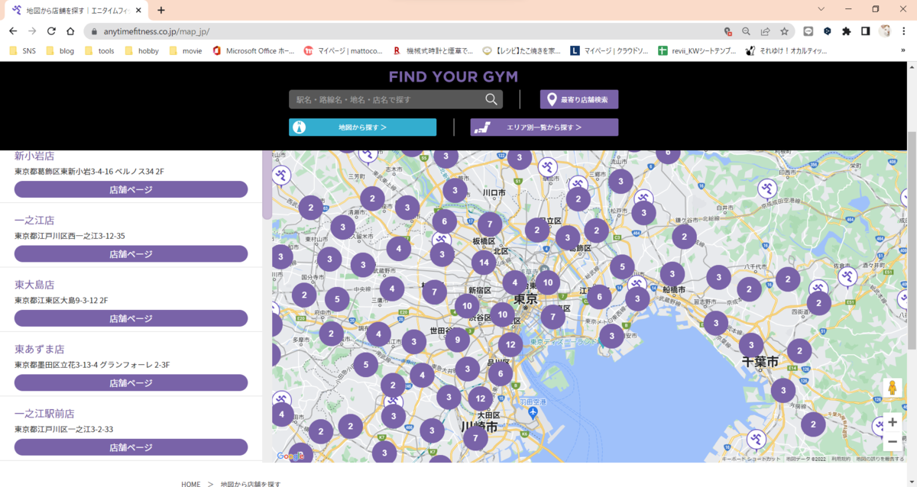Open the Microsoft Office bookmark
Image resolution: width=917 pixels, height=487 pixels.
(x=254, y=51)
